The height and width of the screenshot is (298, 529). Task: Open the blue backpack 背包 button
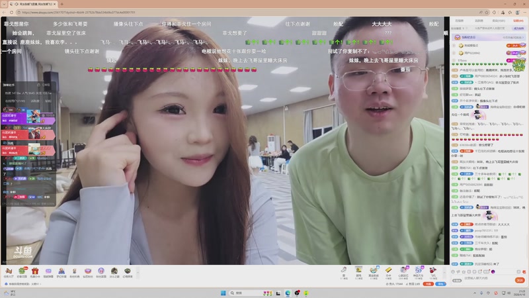[440, 284]
